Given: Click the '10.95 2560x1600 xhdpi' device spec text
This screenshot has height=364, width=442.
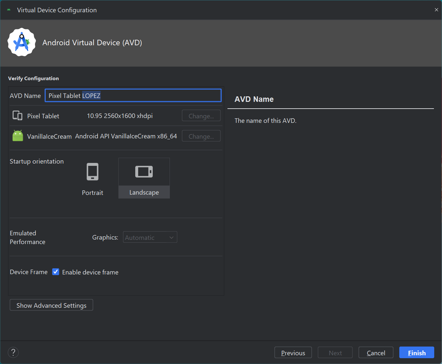Looking at the screenshot, I should [120, 116].
